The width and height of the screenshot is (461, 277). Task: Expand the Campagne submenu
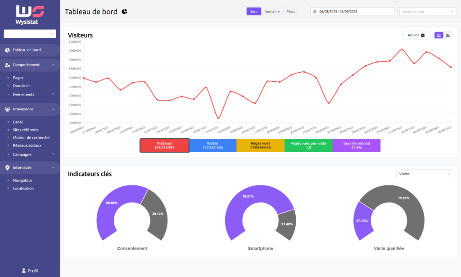(53, 154)
